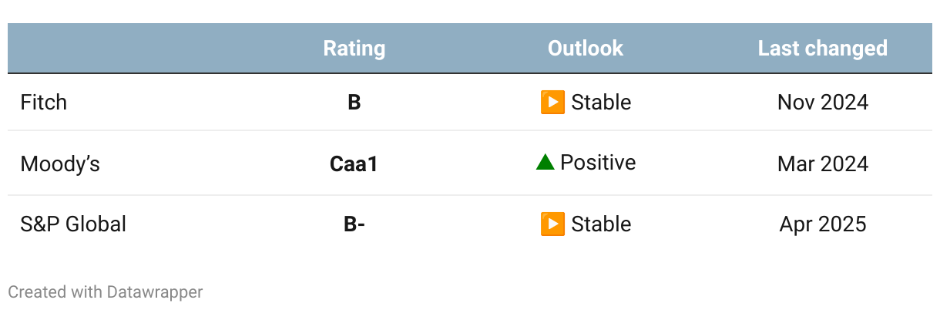Click the Stable text in Fitch row
Image resolution: width=940 pixels, height=310 pixels.
[x=601, y=102]
